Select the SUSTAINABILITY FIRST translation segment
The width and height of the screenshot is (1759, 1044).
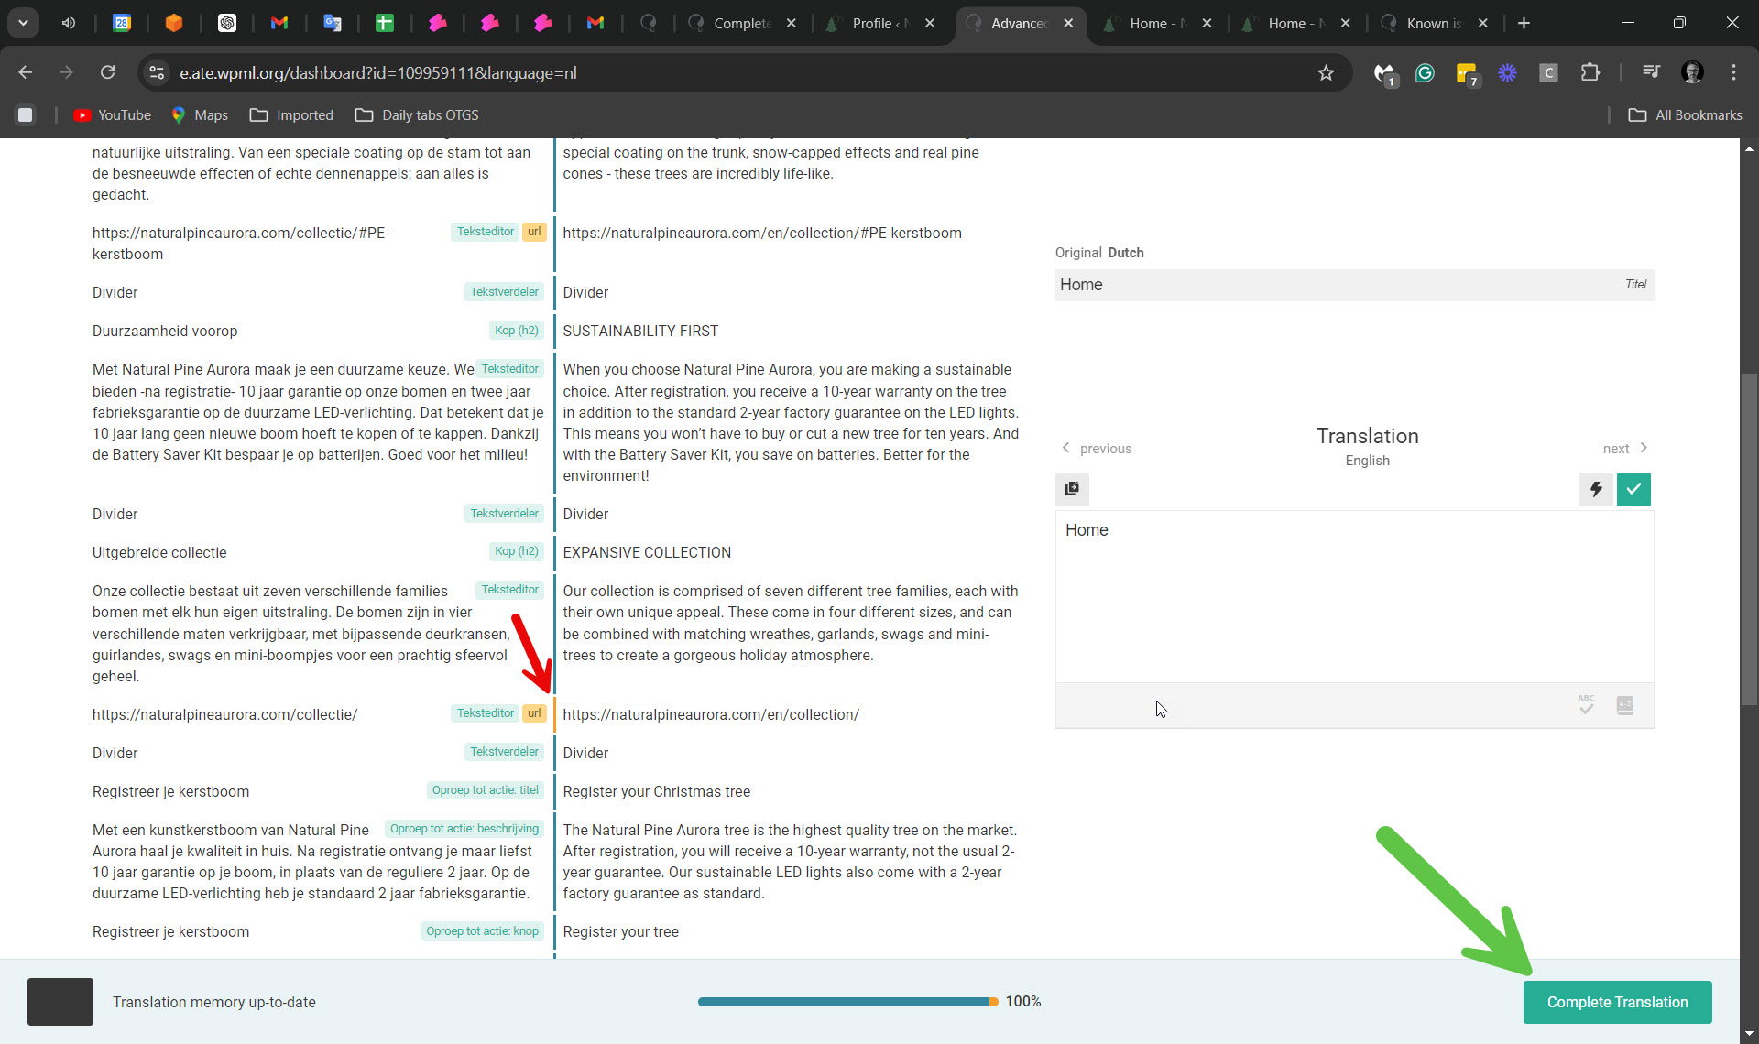pyautogui.click(x=640, y=331)
